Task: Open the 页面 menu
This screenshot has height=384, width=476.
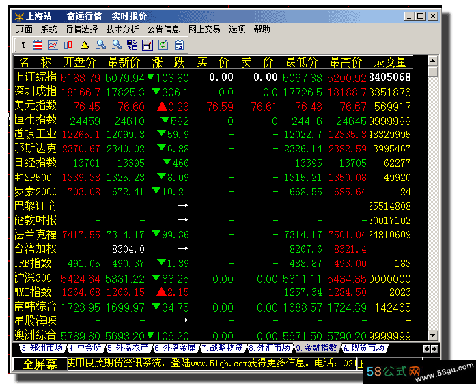Action: [x=25, y=29]
